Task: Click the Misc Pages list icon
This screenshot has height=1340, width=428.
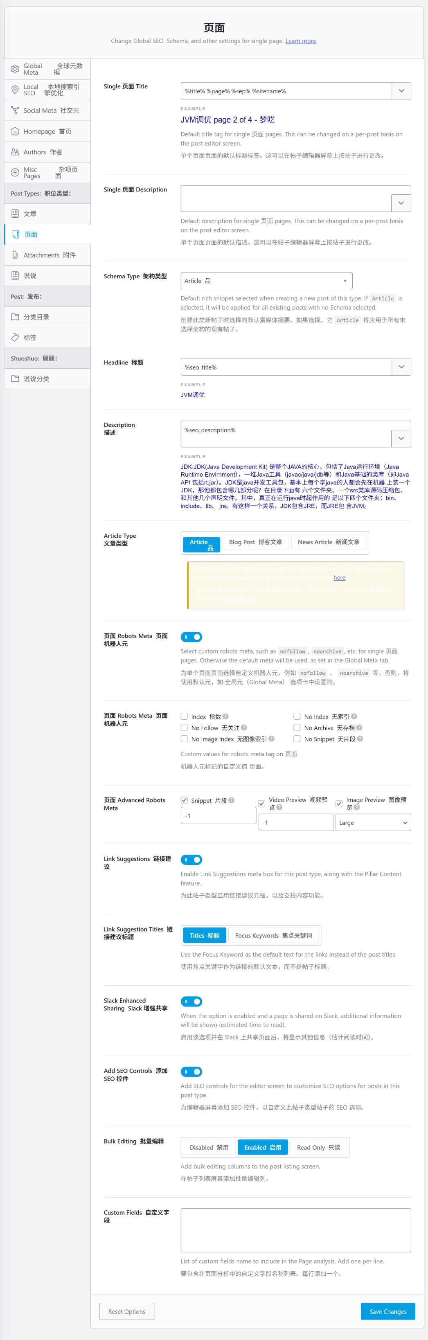Action: pos(15,172)
